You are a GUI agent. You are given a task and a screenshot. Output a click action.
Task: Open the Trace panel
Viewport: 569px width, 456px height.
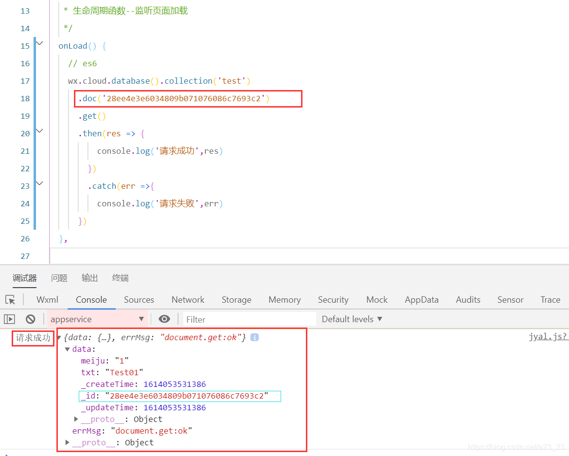[x=550, y=299]
